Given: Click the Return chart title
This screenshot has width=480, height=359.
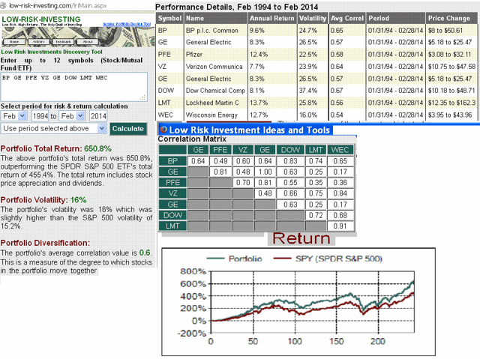Looking at the screenshot, I should pos(301,238).
